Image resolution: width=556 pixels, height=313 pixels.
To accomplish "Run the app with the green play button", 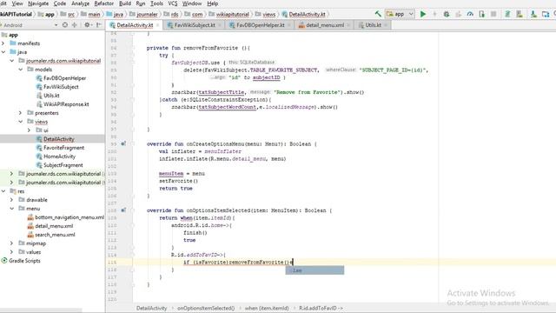I will [x=423, y=14].
